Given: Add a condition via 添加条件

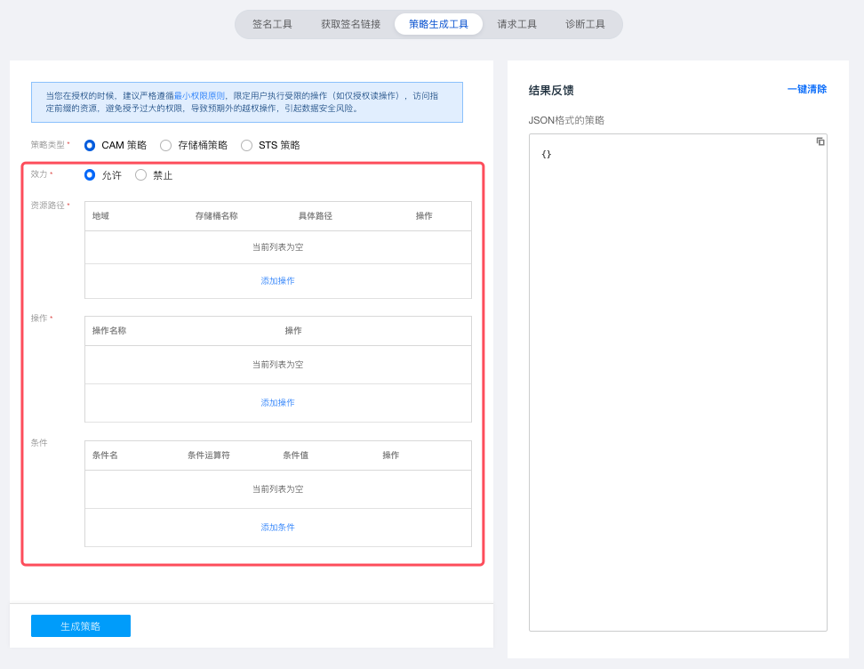Looking at the screenshot, I should [277, 528].
